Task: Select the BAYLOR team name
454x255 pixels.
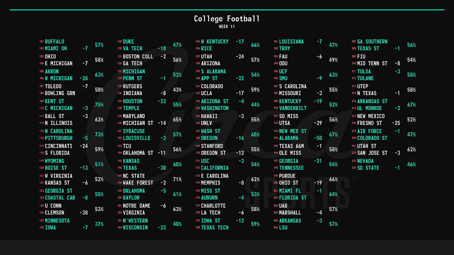Action: coord(131,198)
